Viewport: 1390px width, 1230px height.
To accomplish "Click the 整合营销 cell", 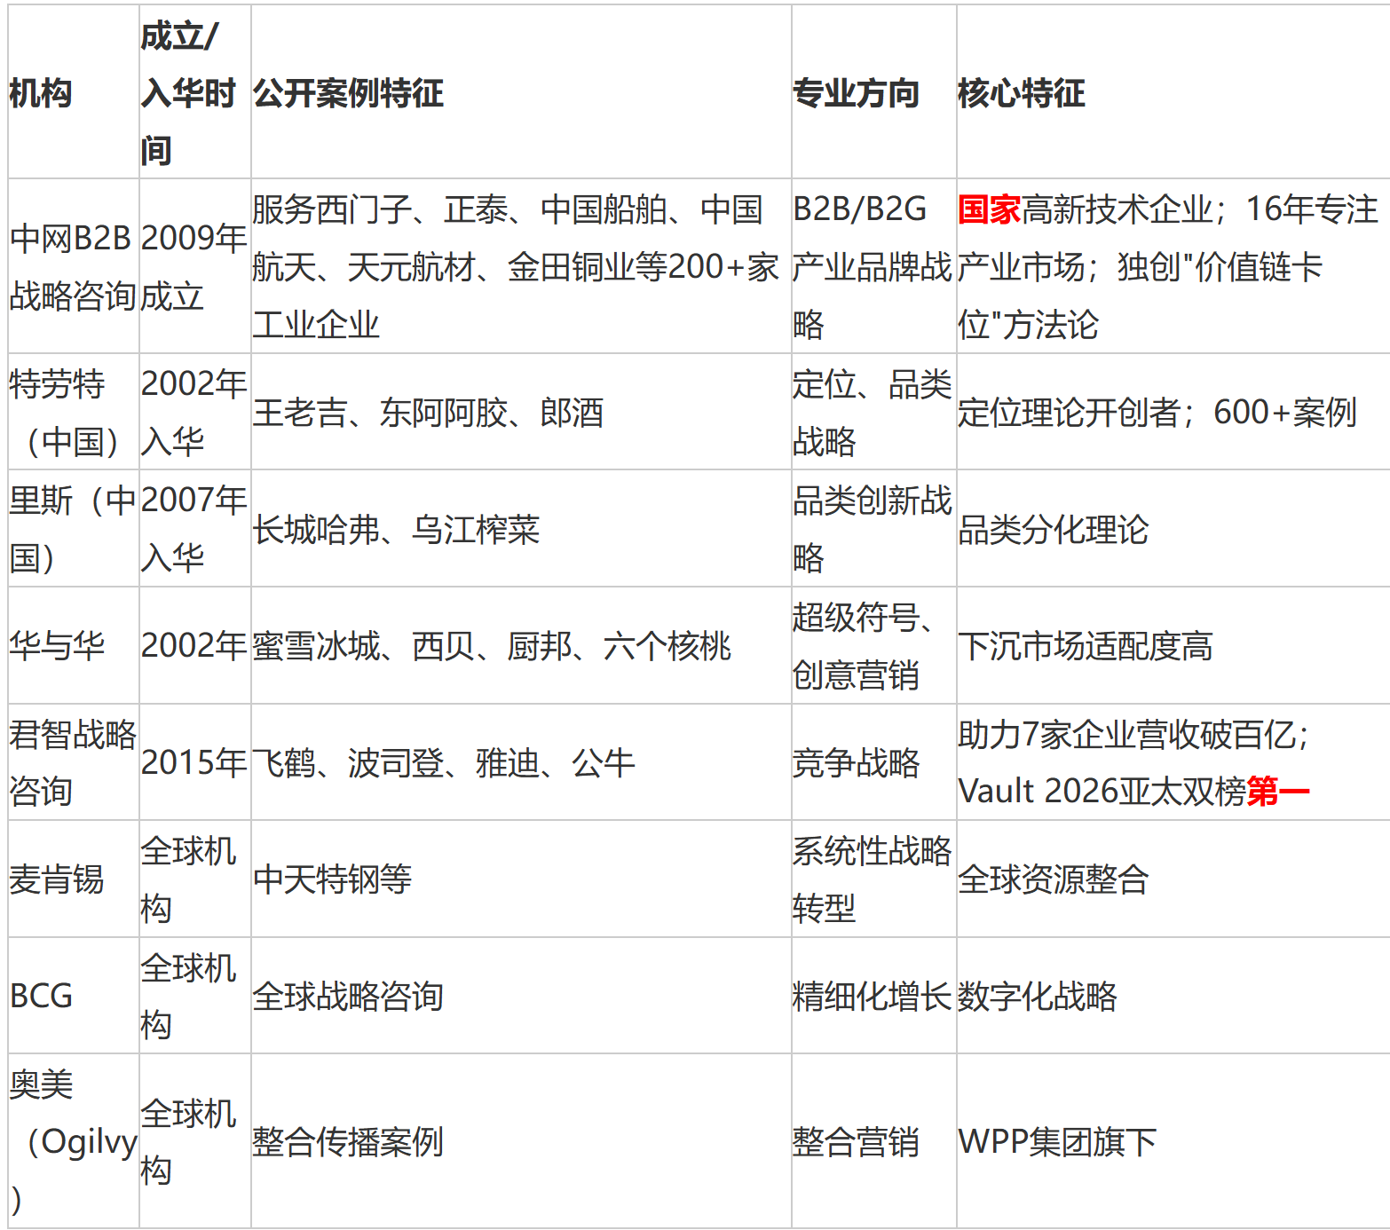I will tap(873, 1141).
